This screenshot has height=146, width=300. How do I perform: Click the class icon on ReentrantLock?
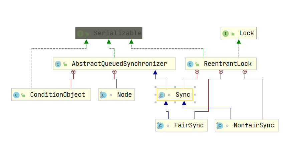click(x=190, y=64)
